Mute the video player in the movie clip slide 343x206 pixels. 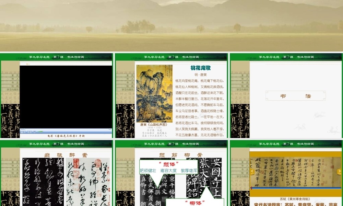point(35,131)
